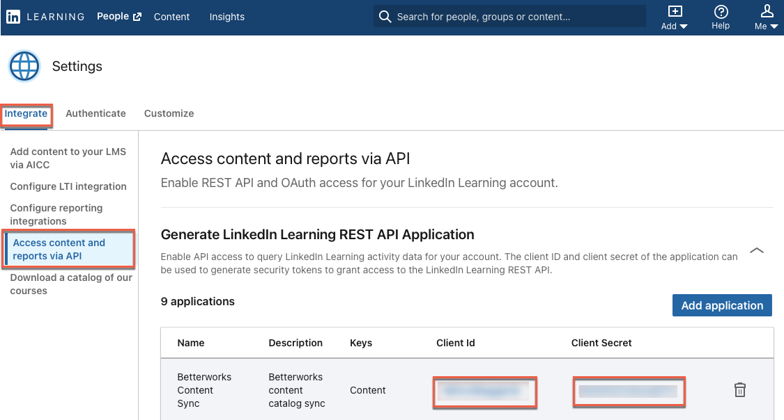
Task: Click the globe icon beside Settings
Action: point(24,66)
